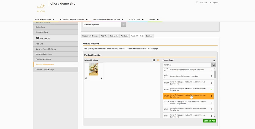Open the product search filter settings icon
The width and height of the screenshot is (255, 129).
214,60
